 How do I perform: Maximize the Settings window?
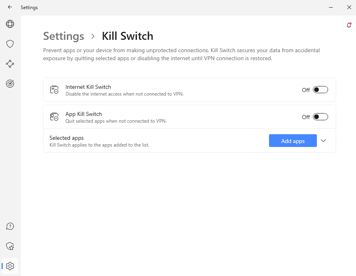tap(340, 7)
